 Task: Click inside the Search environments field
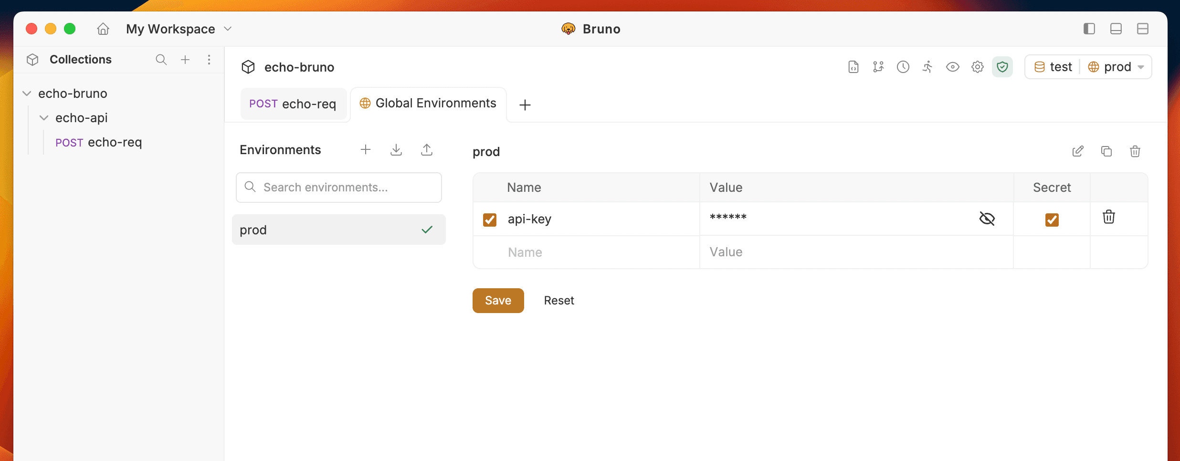(x=339, y=187)
